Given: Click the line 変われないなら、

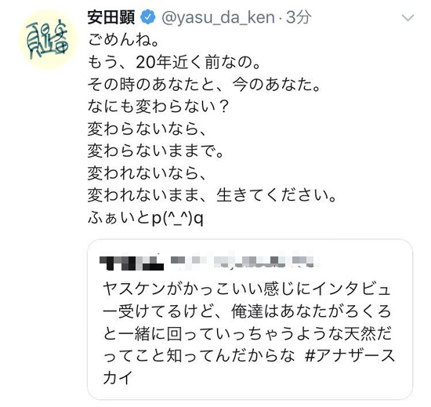Looking at the screenshot, I should 147,174.
